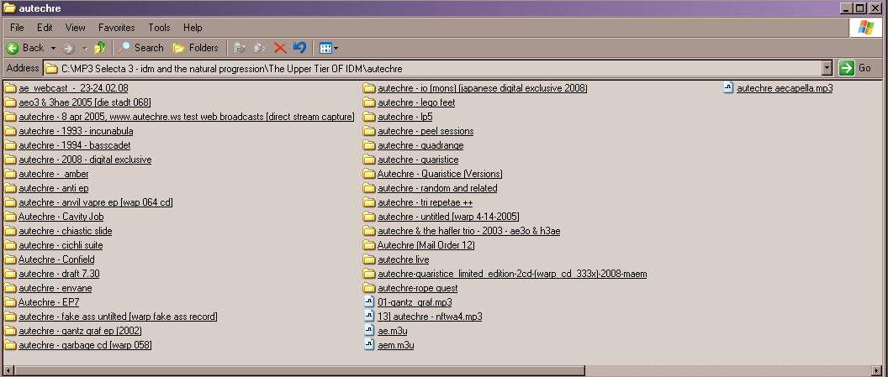The width and height of the screenshot is (888, 377).
Task: Click inside the Address path field
Action: (433, 69)
